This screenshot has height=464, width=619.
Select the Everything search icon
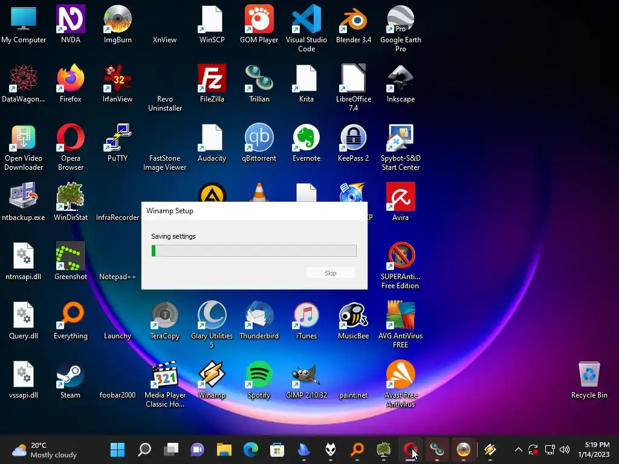pos(71,315)
